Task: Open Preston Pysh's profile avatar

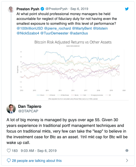Action: pyautogui.click(x=11, y=10)
